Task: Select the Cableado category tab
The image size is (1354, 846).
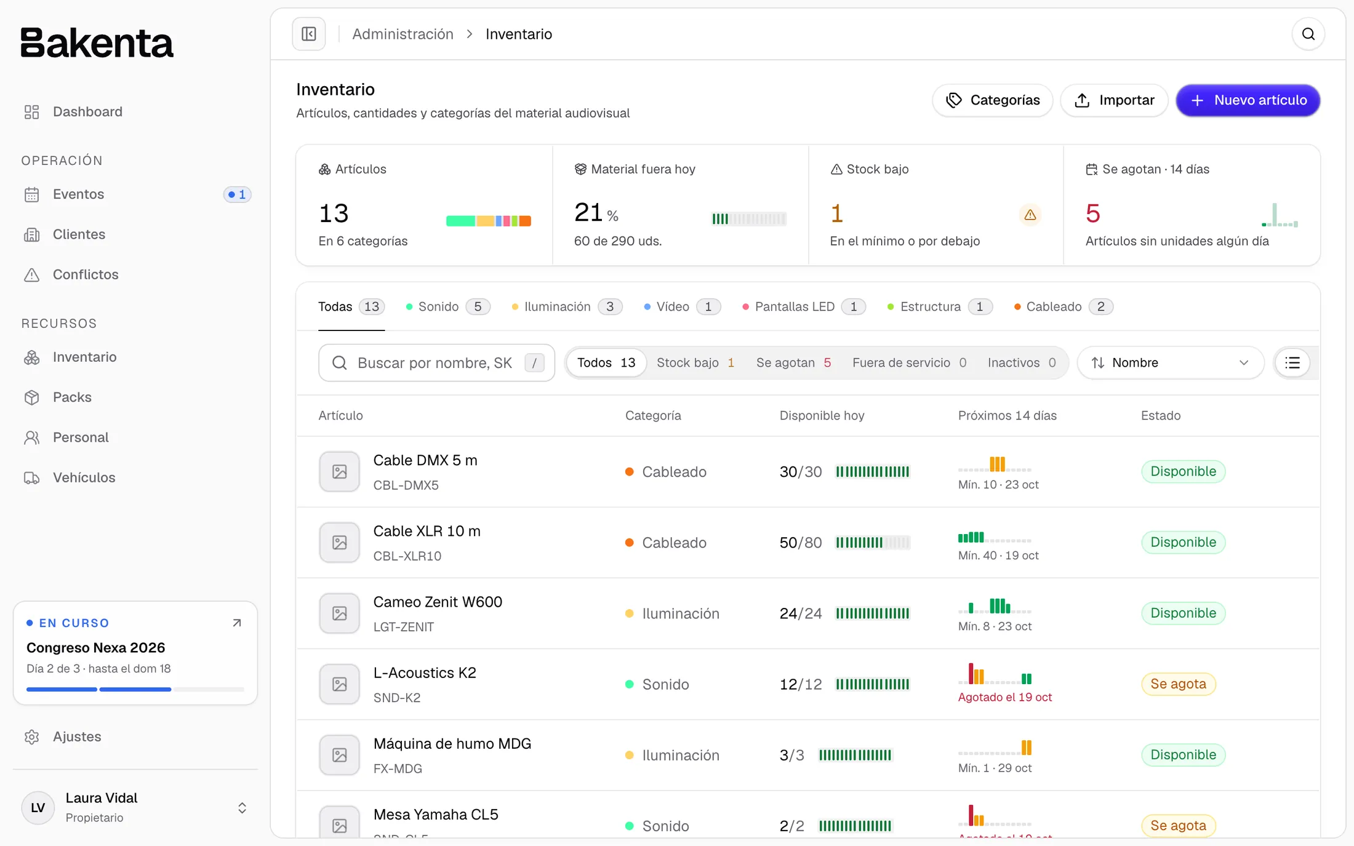Action: pyautogui.click(x=1063, y=306)
